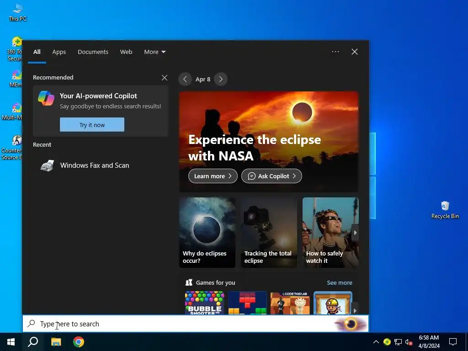Go to previous day arrow beside Apr 8

point(185,79)
